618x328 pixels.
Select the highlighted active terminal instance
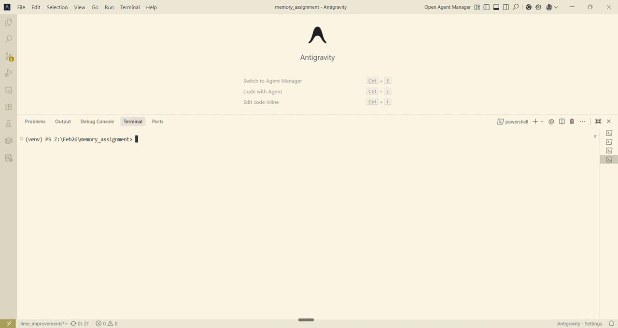(609, 159)
